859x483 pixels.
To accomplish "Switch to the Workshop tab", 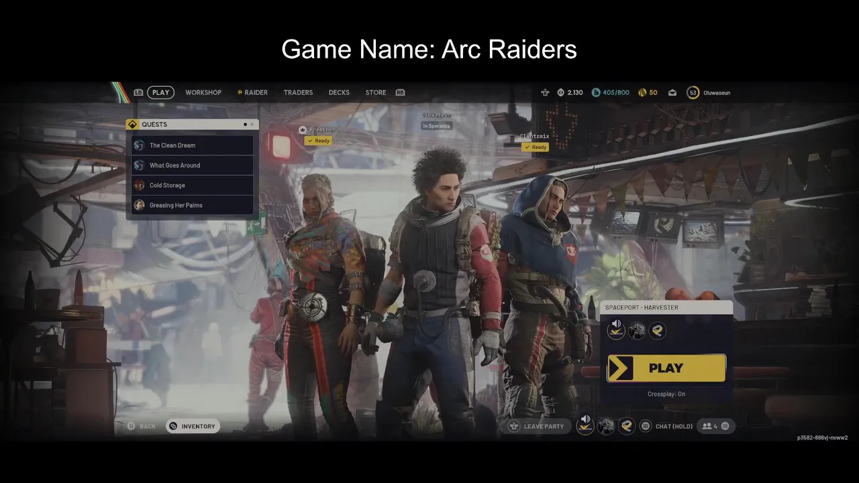I will (203, 93).
